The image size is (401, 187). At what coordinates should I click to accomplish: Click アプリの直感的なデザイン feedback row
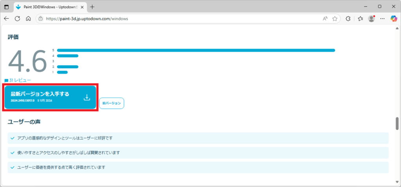(198, 138)
